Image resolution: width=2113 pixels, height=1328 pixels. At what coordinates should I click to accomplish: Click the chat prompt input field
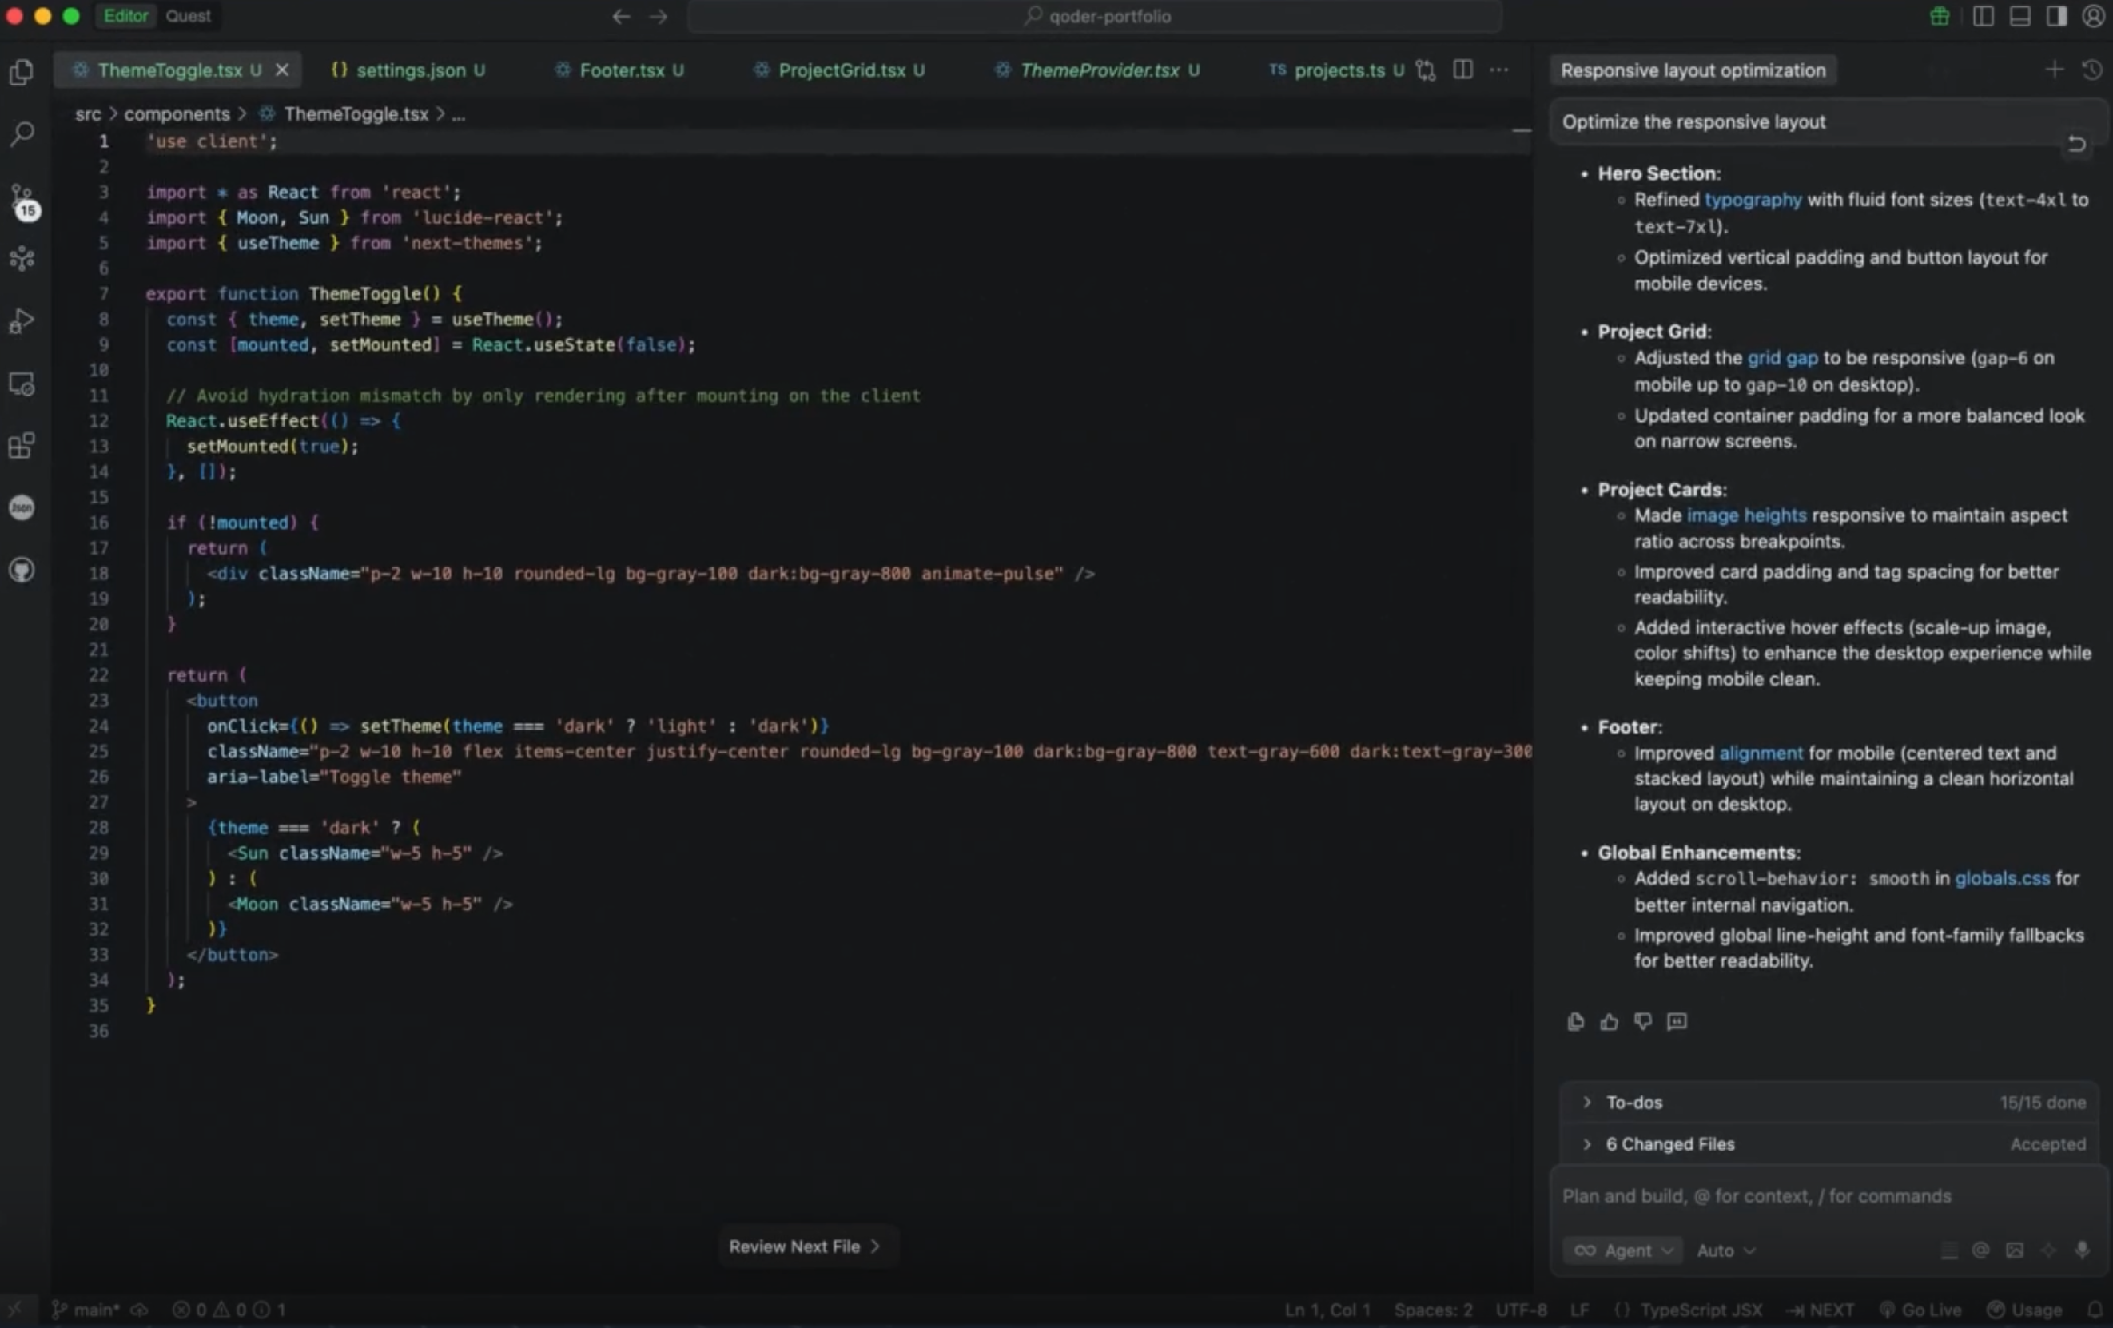(1825, 1196)
